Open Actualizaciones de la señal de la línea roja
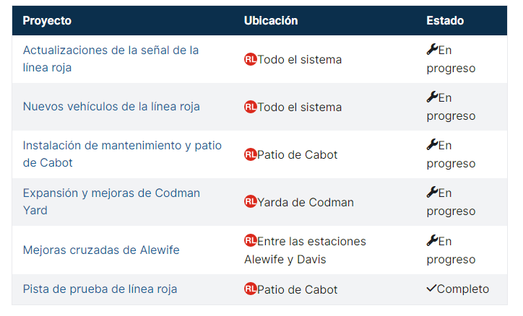The height and width of the screenshot is (316, 523). tap(111, 59)
